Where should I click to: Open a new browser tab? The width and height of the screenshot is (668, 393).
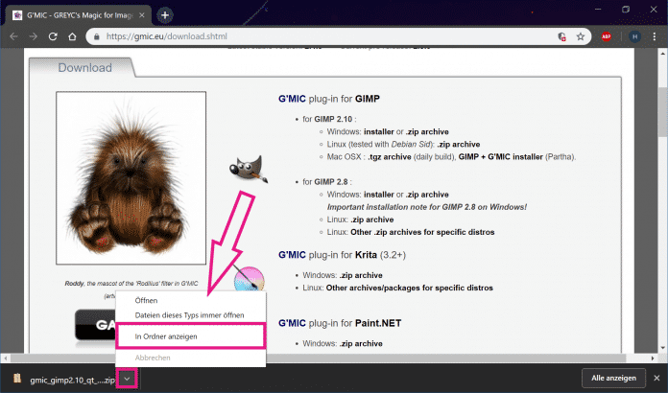point(165,14)
